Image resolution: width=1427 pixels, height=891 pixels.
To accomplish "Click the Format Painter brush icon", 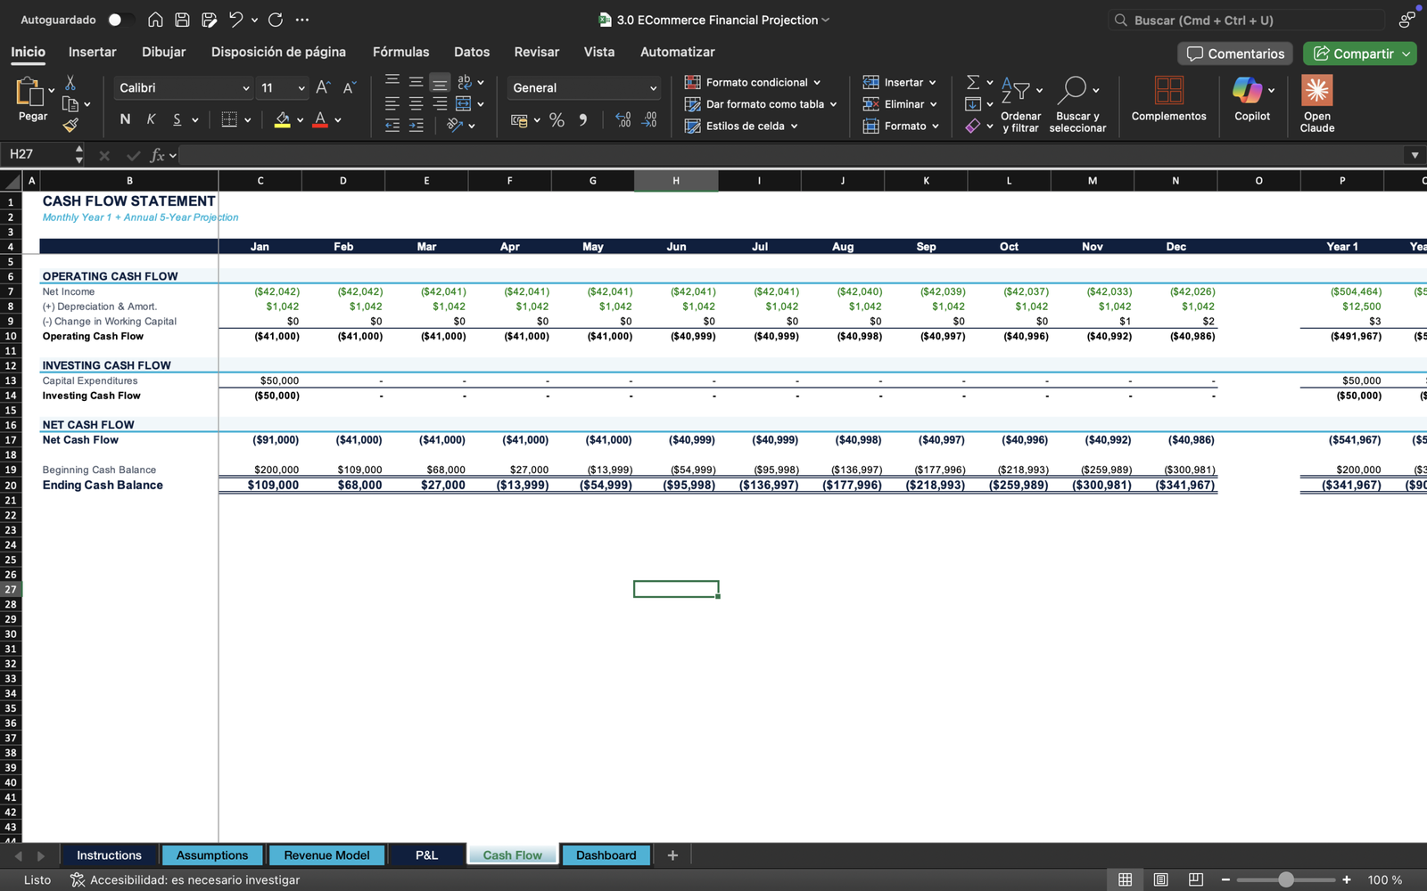I will pos(70,126).
